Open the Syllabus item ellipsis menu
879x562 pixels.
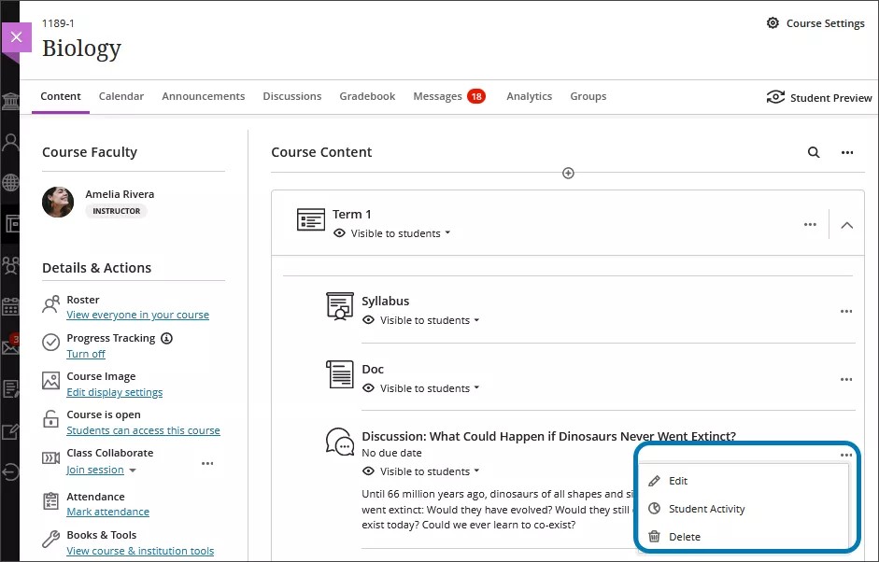click(846, 311)
